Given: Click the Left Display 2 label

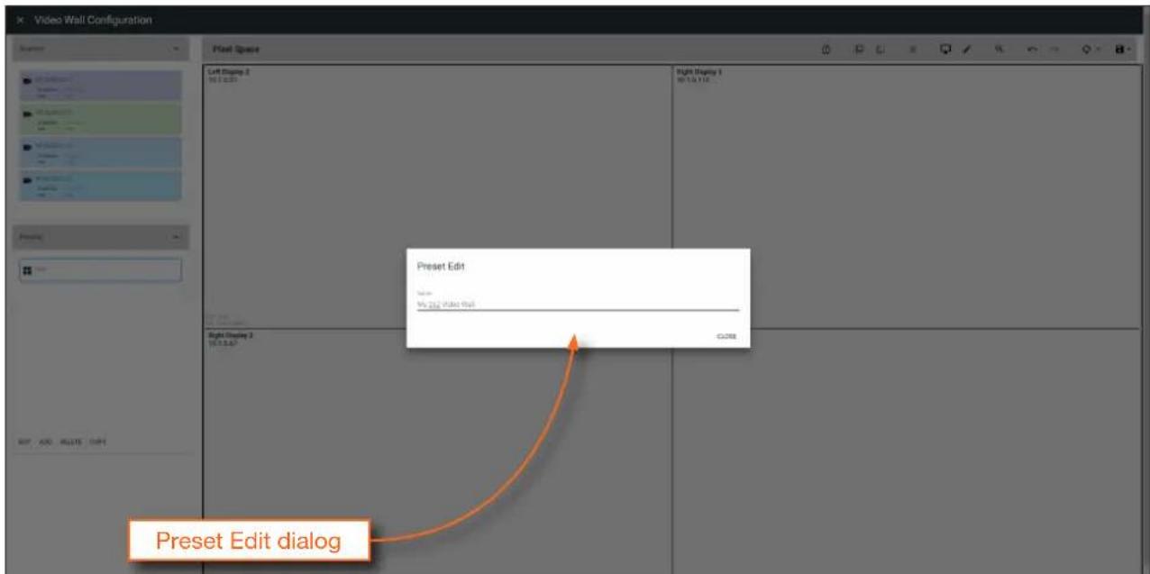Looking at the screenshot, I should tap(228, 71).
